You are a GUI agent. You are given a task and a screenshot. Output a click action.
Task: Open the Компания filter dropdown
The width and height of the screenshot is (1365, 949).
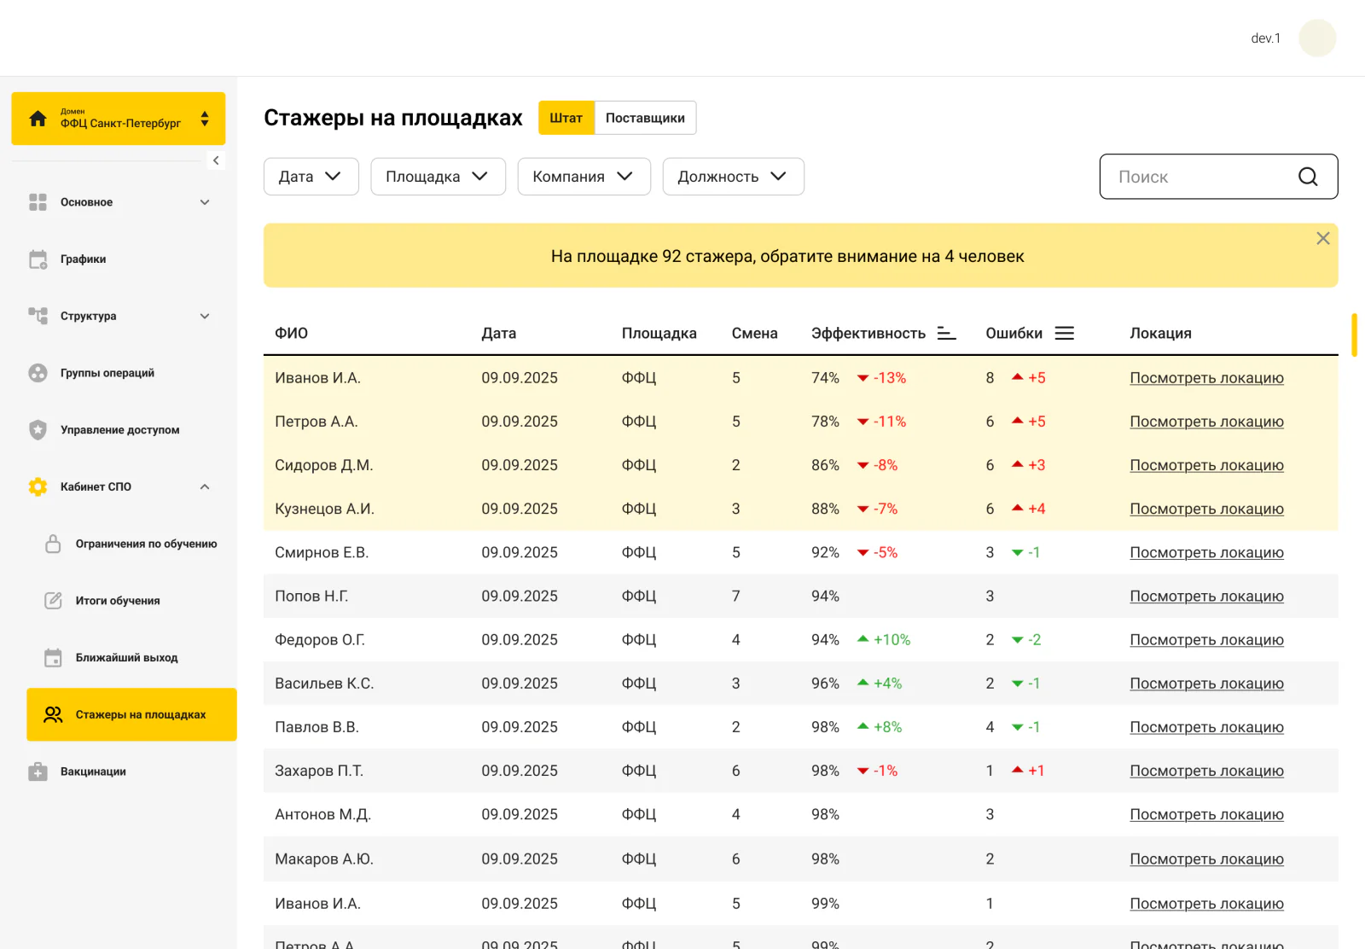point(584,177)
